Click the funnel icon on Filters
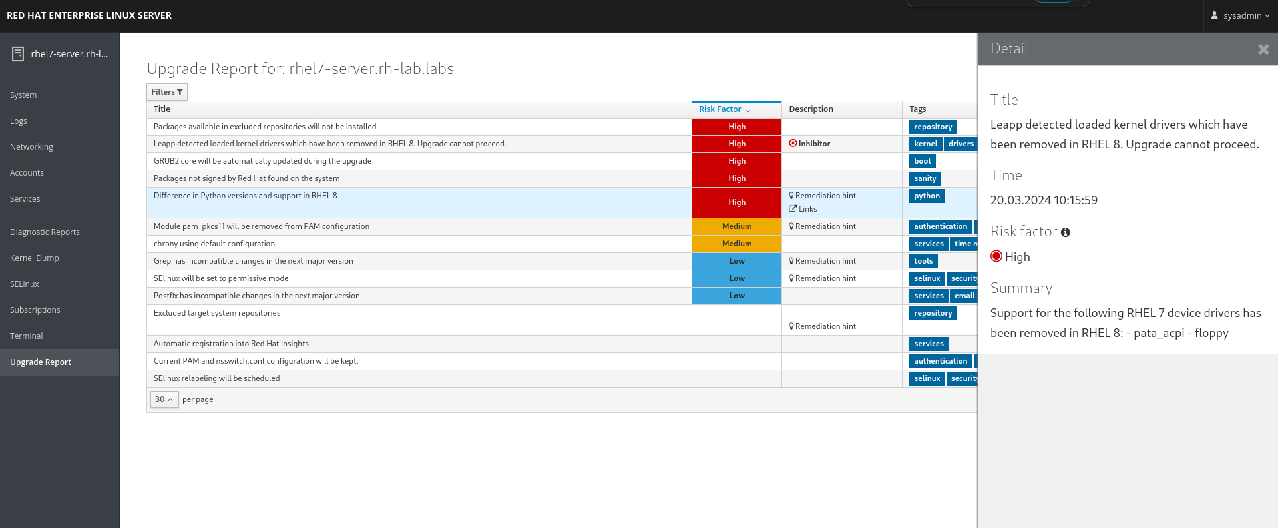1278x528 pixels. (x=180, y=92)
